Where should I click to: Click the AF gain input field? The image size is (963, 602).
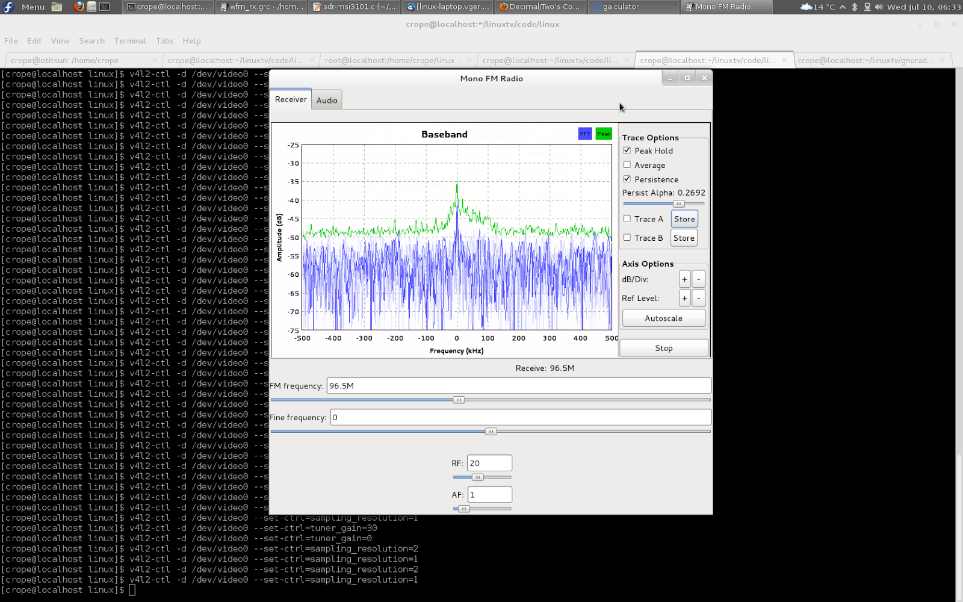490,495
